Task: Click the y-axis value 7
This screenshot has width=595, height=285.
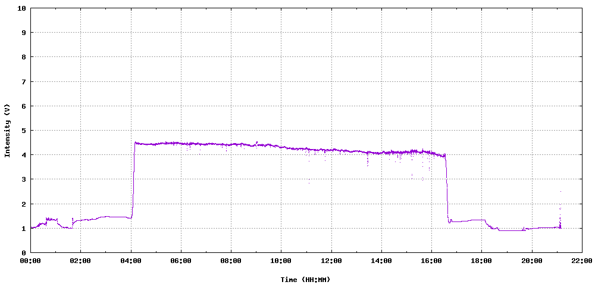Action: (x=24, y=81)
